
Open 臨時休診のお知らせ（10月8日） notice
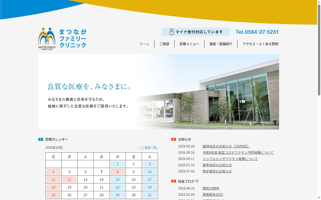coord(226,146)
